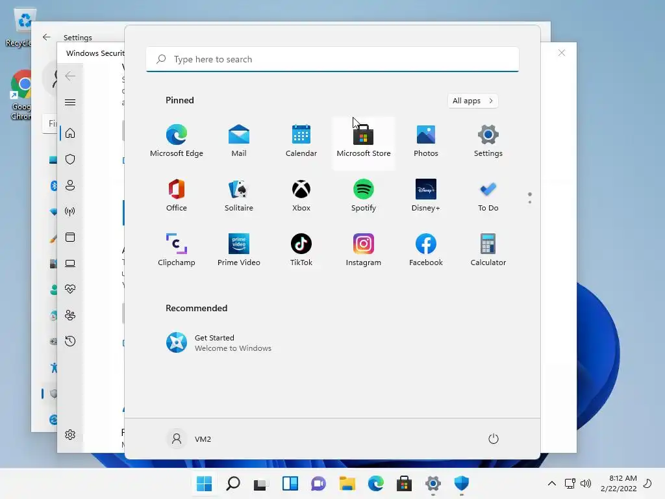The height and width of the screenshot is (499, 665).
Task: Open clock showing 8:12 AM
Action: (619, 483)
